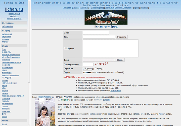Open the image file 1254917524896.jpg link
181x126 pixels.
click(46, 97)
